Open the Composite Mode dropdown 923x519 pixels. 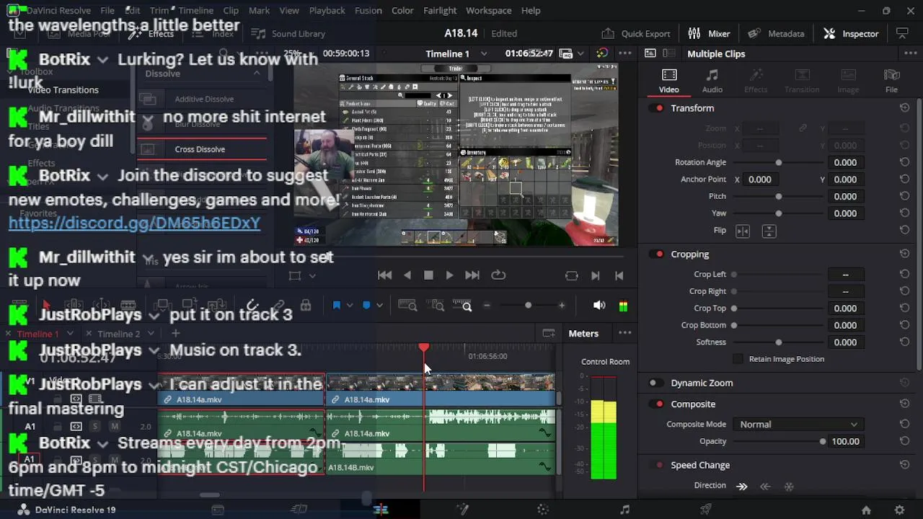[798, 425]
